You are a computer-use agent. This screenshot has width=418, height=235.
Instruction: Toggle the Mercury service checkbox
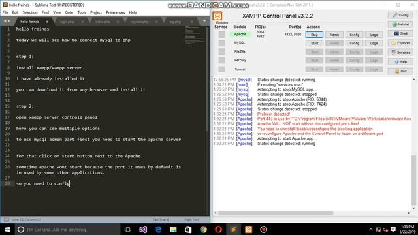tap(221, 61)
